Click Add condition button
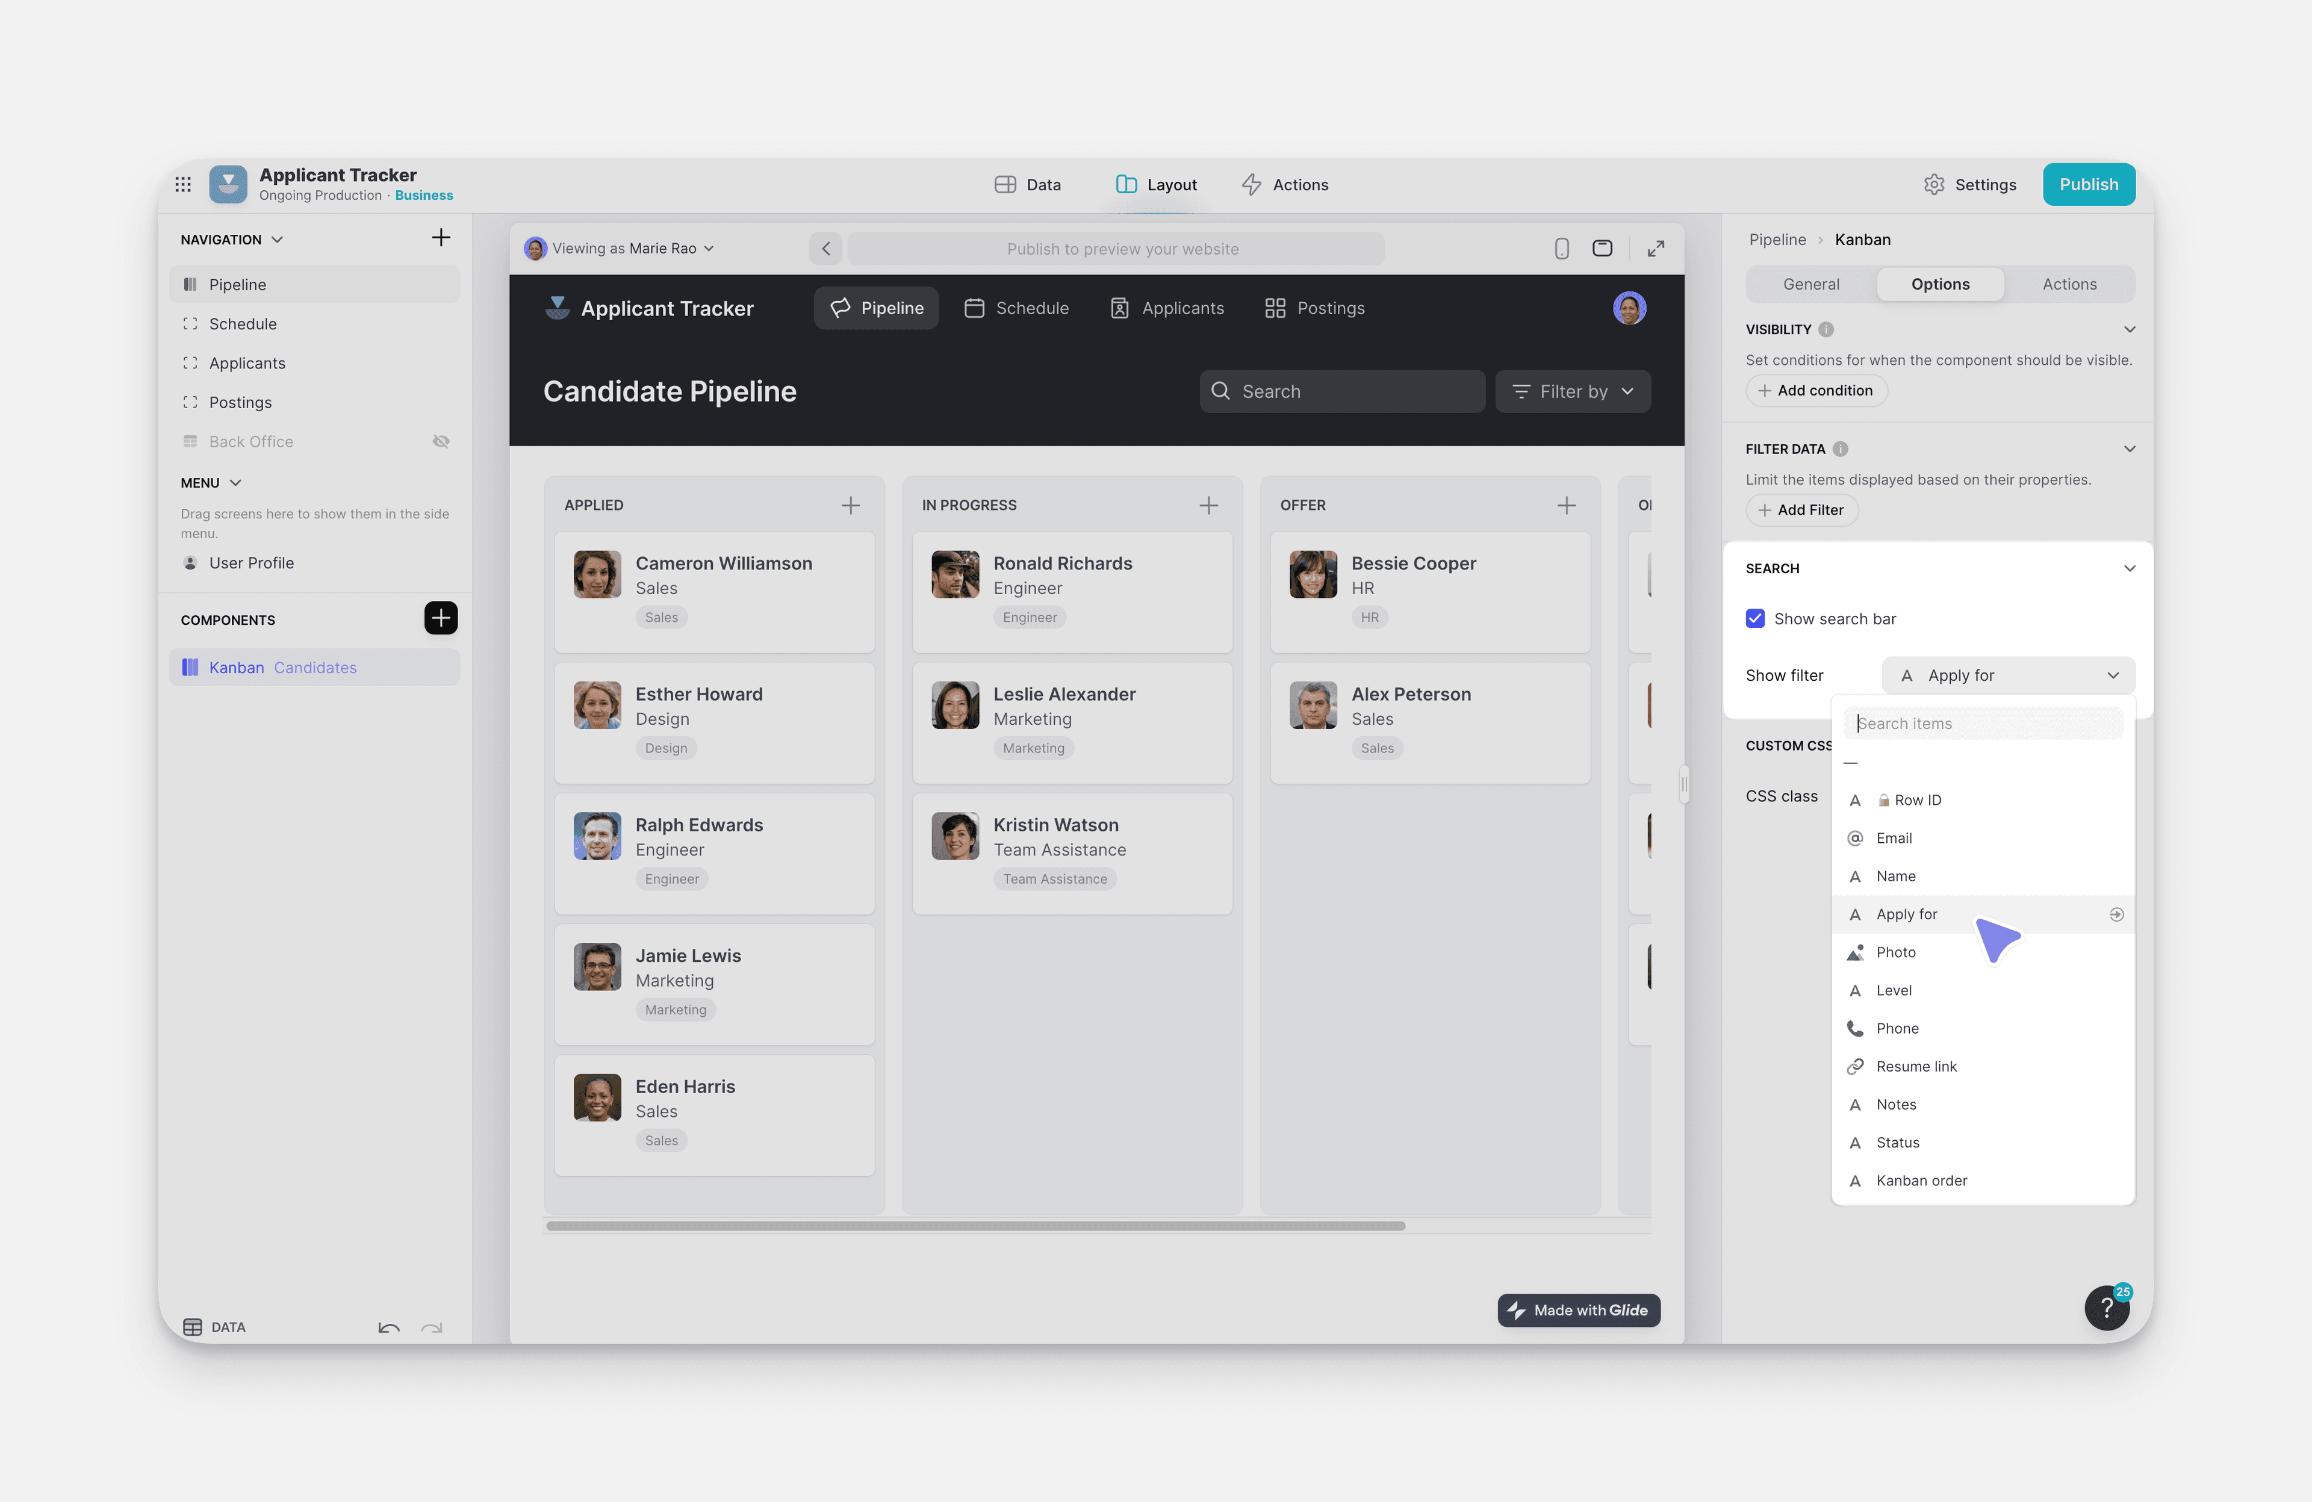The width and height of the screenshot is (2312, 1502). tap(1816, 391)
